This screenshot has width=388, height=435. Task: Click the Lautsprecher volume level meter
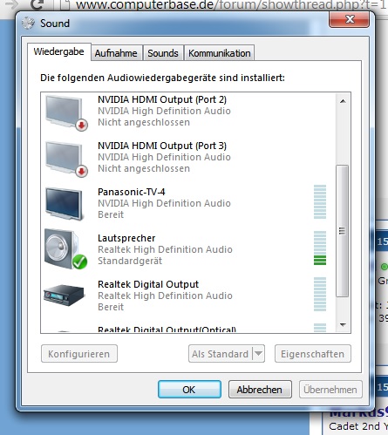coord(320,248)
